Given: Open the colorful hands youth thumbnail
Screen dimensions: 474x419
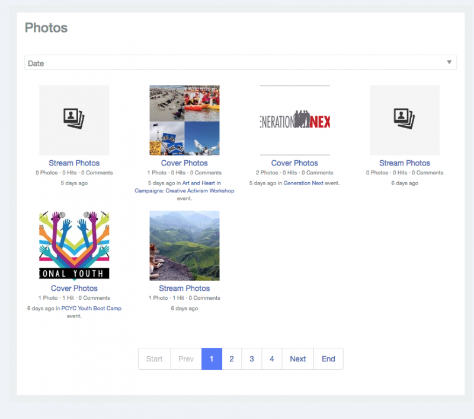Looking at the screenshot, I should [74, 246].
